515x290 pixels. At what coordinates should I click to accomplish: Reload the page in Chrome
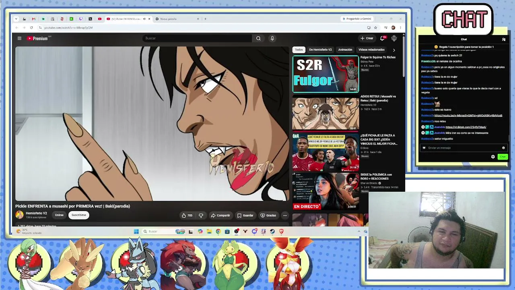click(x=31, y=28)
